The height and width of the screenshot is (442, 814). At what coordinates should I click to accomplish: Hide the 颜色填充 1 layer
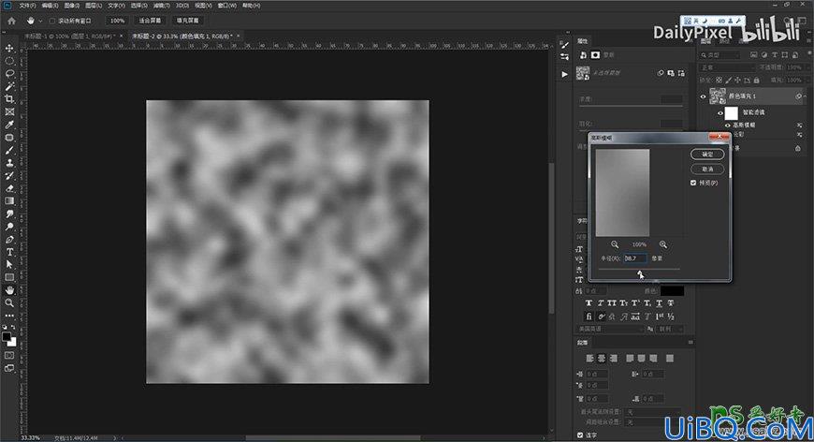(x=703, y=96)
